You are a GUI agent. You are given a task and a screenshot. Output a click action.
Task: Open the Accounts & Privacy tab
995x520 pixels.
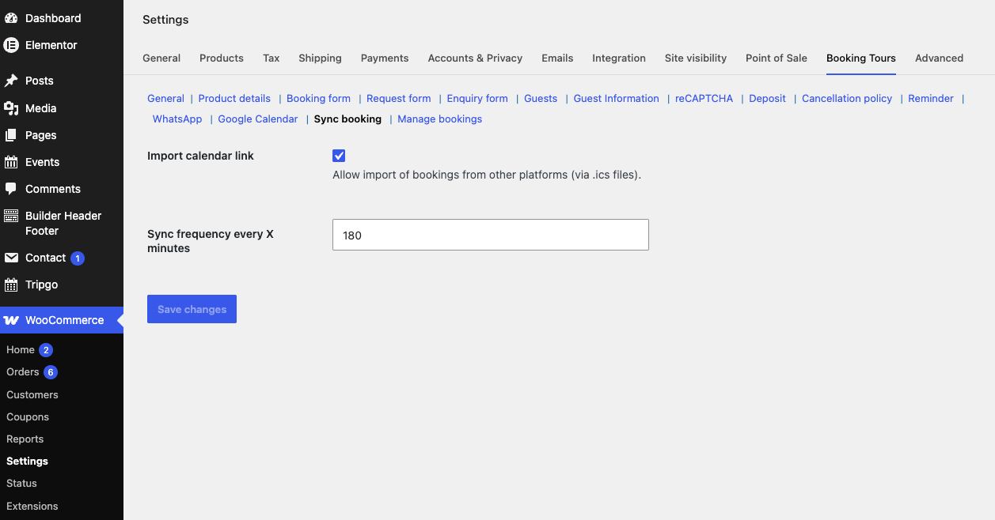click(x=475, y=58)
